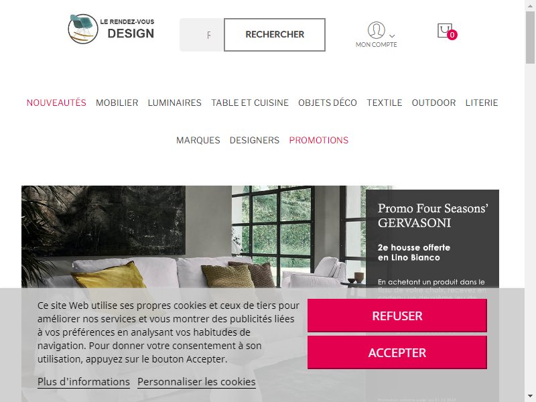
Task: Open the Mobilier menu
Action: click(117, 103)
